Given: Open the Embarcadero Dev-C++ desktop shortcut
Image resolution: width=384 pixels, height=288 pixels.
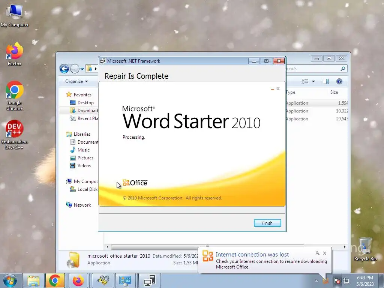Looking at the screenshot, I should coord(15,135).
